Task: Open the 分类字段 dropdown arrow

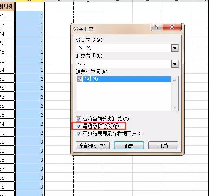Action: [175, 48]
